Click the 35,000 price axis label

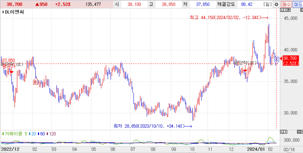coord(290,82)
